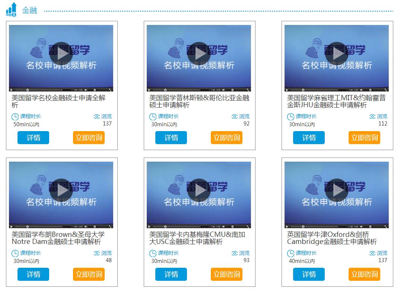Click clock icon on 普林斯顿&哥伦比亚 card
The height and width of the screenshot is (289, 397).
[x=153, y=117]
